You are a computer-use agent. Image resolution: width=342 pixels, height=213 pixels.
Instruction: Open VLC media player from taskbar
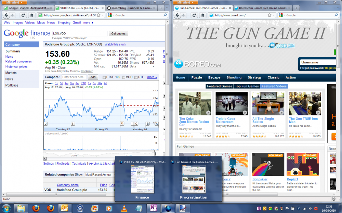pos(124,209)
